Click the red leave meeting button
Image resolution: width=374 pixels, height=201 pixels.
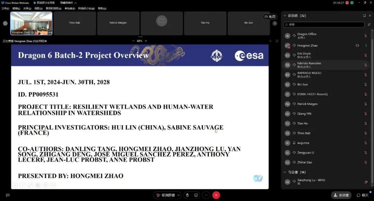click(x=216, y=195)
